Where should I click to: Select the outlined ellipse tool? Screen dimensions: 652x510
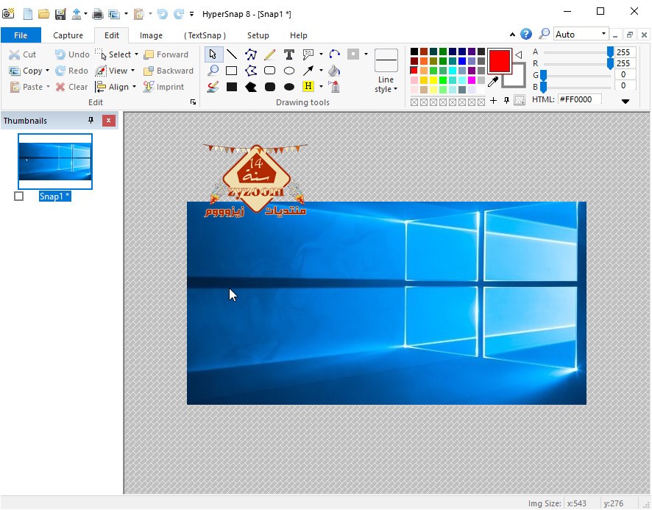pyautogui.click(x=289, y=71)
